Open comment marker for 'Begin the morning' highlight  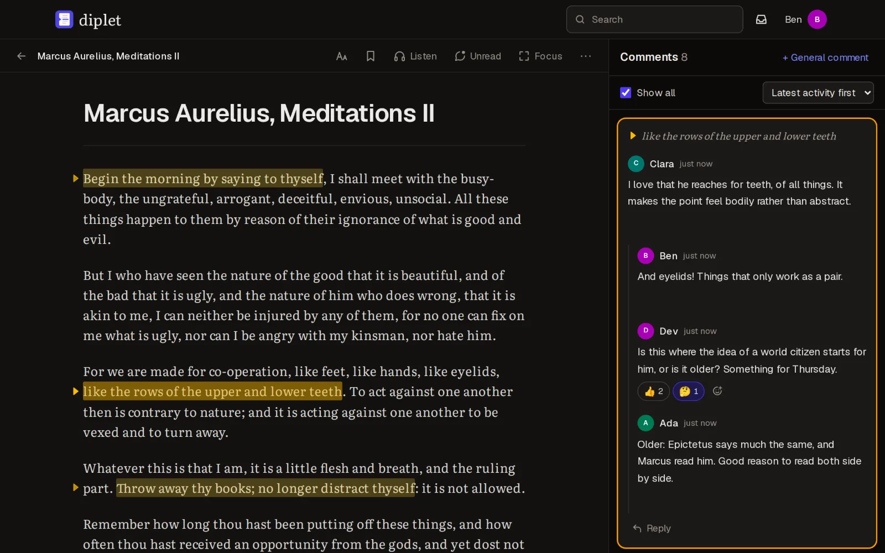(76, 178)
